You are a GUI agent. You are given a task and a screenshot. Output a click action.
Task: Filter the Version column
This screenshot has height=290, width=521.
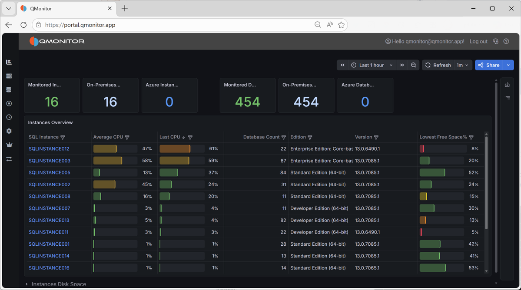point(376,137)
